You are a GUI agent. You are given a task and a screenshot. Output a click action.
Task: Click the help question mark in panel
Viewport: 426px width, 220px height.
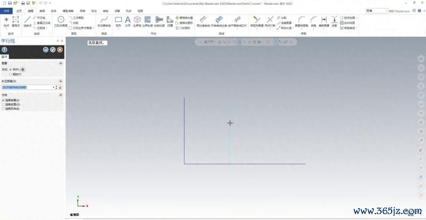click(4, 50)
